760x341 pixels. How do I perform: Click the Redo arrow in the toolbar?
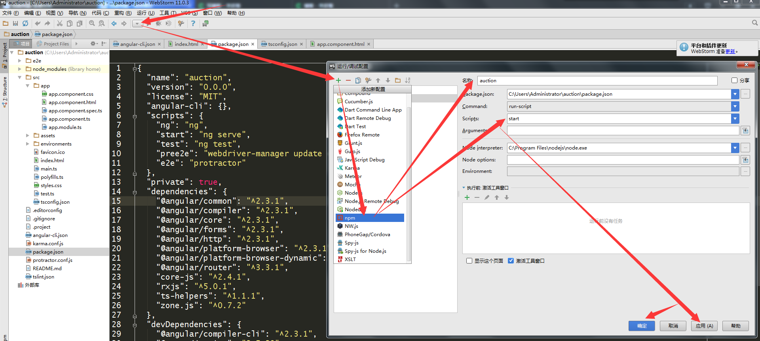coord(47,23)
